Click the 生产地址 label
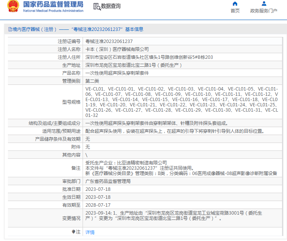 (71, 65)
